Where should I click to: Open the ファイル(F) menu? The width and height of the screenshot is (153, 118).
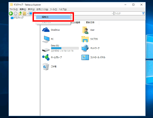tap(14, 9)
